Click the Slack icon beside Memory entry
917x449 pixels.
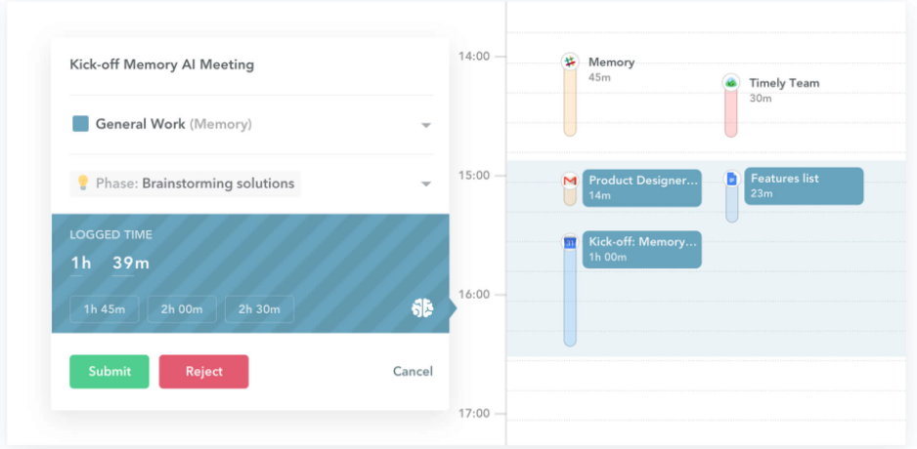tap(570, 61)
